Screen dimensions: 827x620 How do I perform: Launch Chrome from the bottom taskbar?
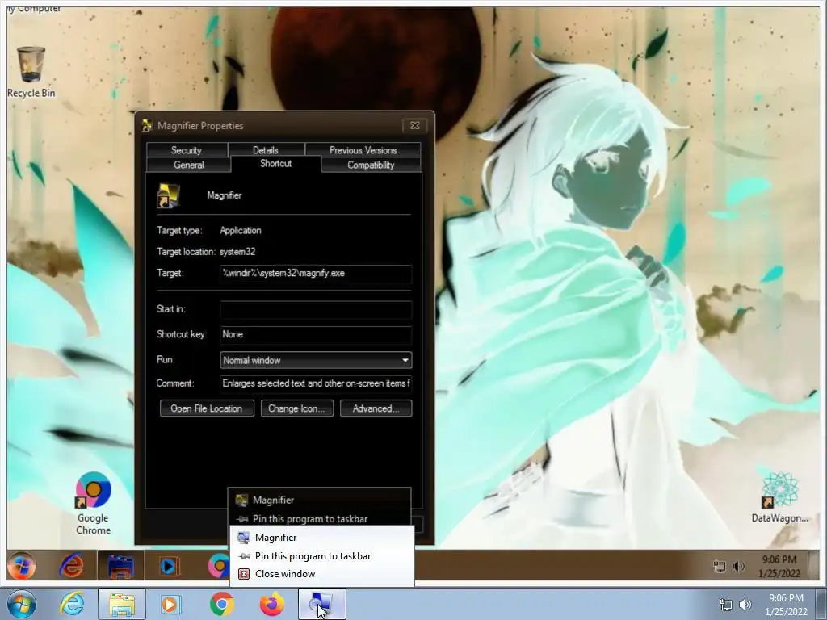pyautogui.click(x=221, y=604)
